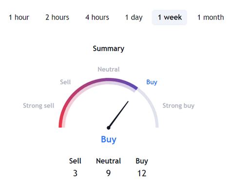Select the 1 hour timeframe tab
The image size is (231, 187).
pyautogui.click(x=19, y=18)
